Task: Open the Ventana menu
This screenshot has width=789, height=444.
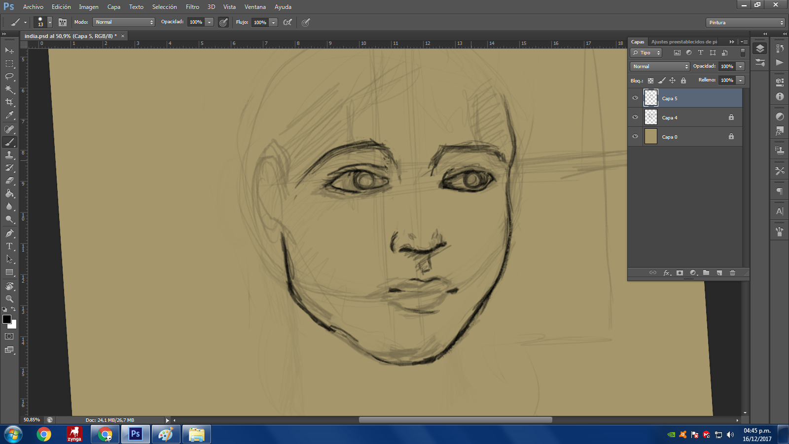Action: pos(255,7)
